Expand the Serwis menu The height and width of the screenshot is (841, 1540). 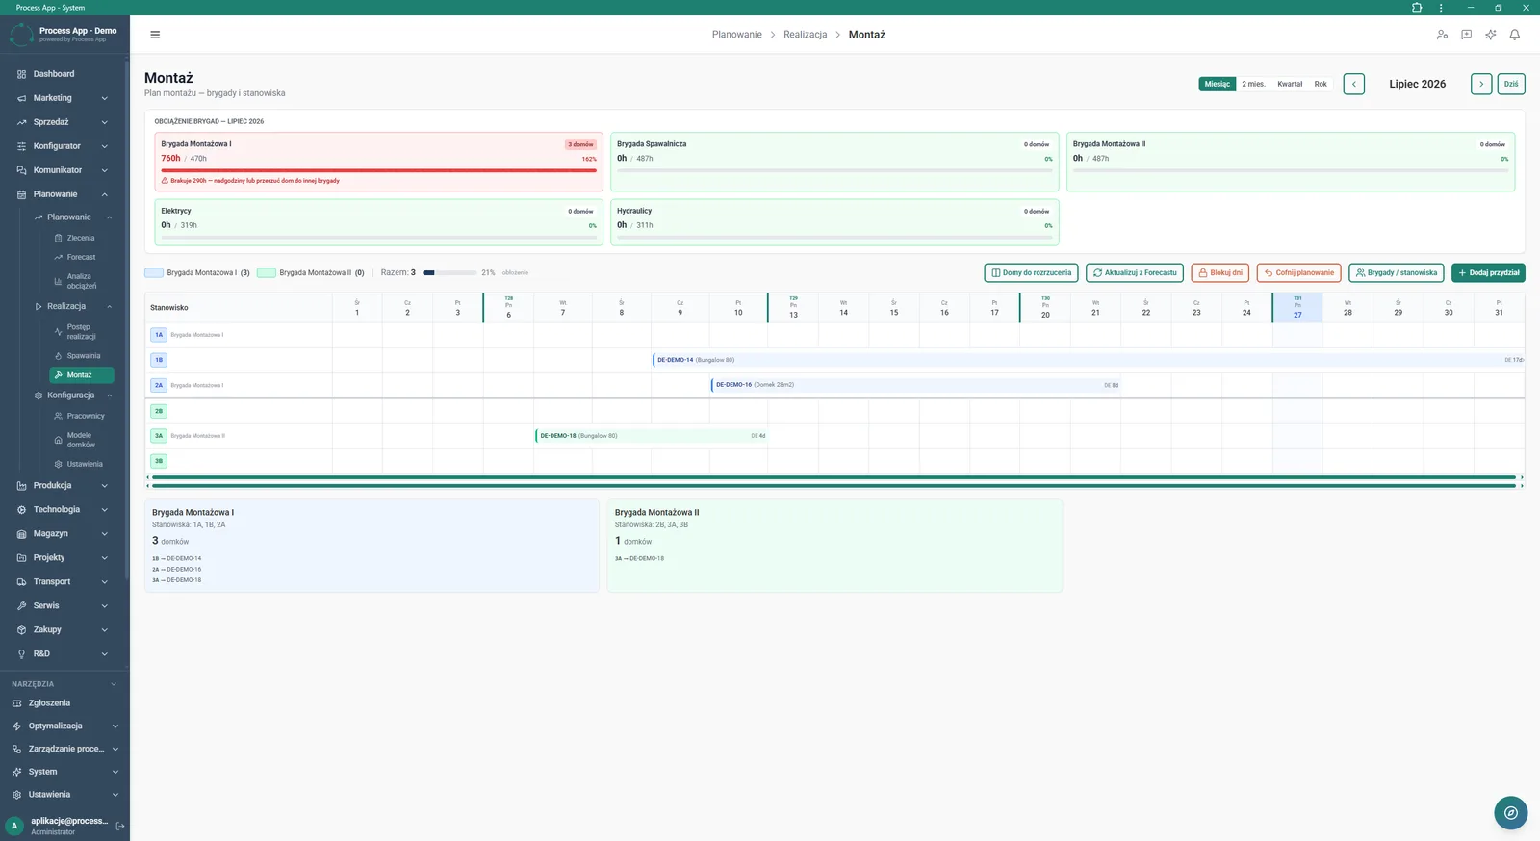[x=64, y=606]
